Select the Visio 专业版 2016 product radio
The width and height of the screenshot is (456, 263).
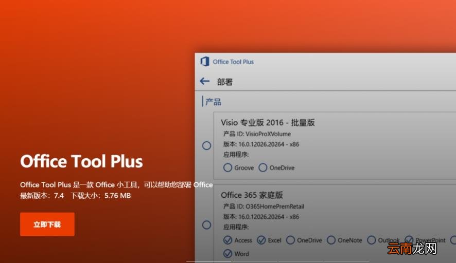click(206, 145)
